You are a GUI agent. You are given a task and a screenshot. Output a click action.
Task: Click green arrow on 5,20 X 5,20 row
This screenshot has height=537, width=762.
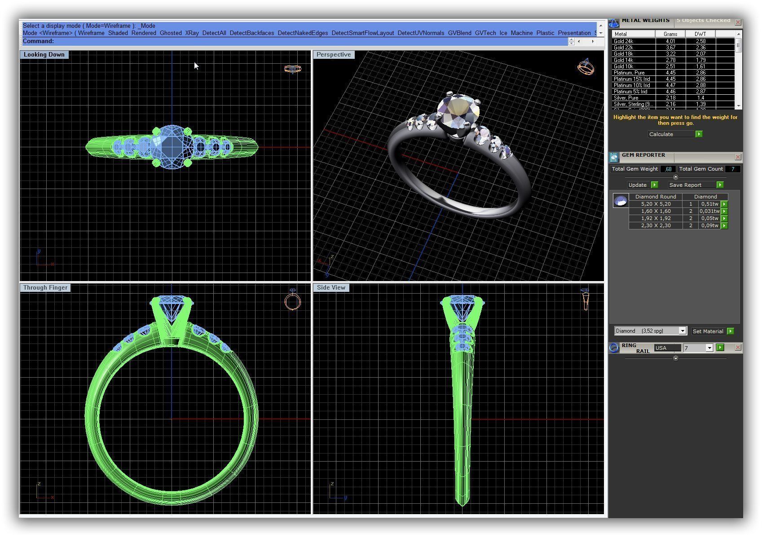coord(724,204)
